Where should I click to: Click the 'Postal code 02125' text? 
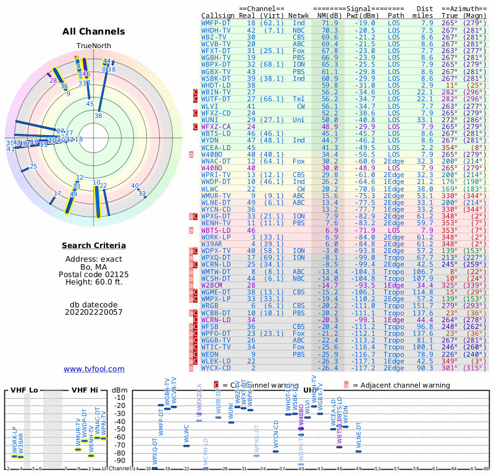click(94, 274)
